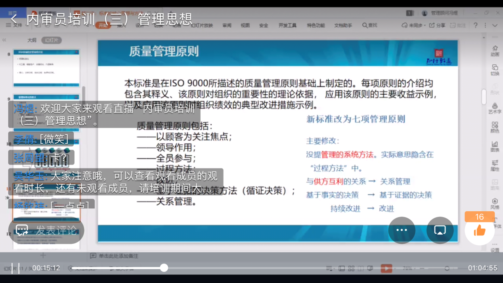
Task: Click the Share button
Action: point(437,25)
